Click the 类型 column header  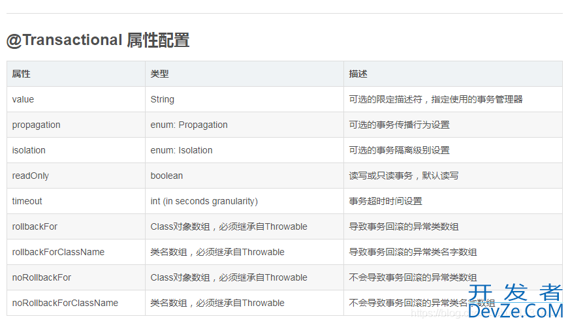160,74
